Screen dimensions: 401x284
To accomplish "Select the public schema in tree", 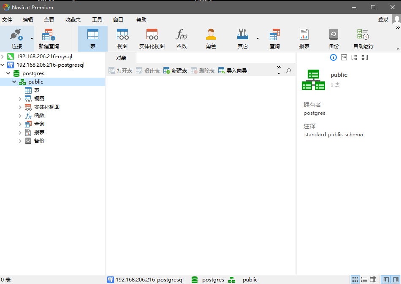I will coord(35,82).
